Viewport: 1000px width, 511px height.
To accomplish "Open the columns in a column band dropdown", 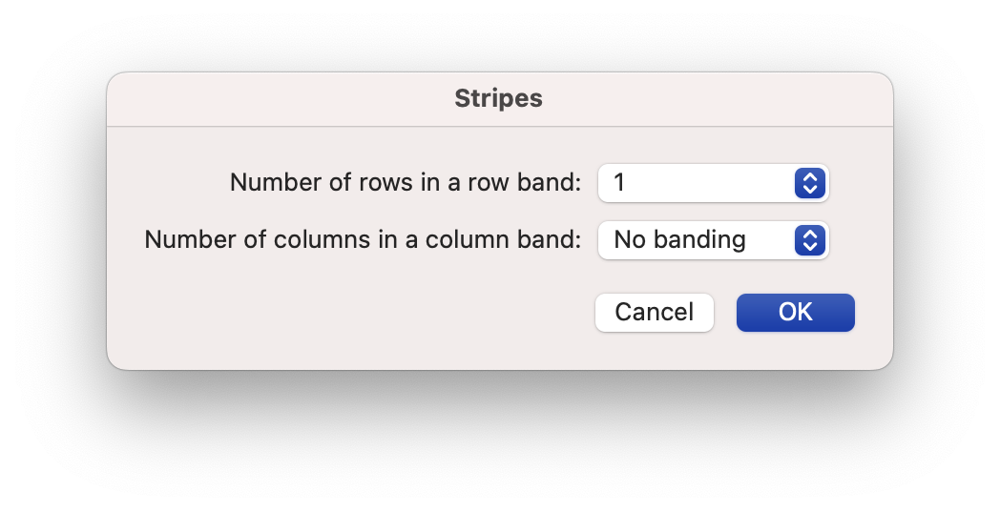I will (713, 241).
